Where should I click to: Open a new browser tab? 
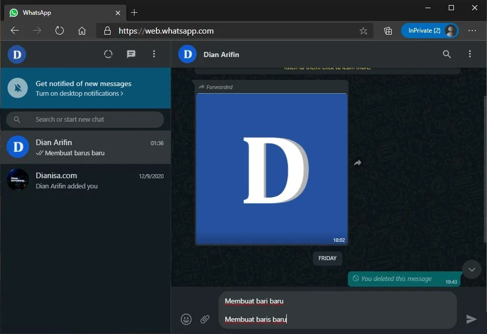(134, 12)
